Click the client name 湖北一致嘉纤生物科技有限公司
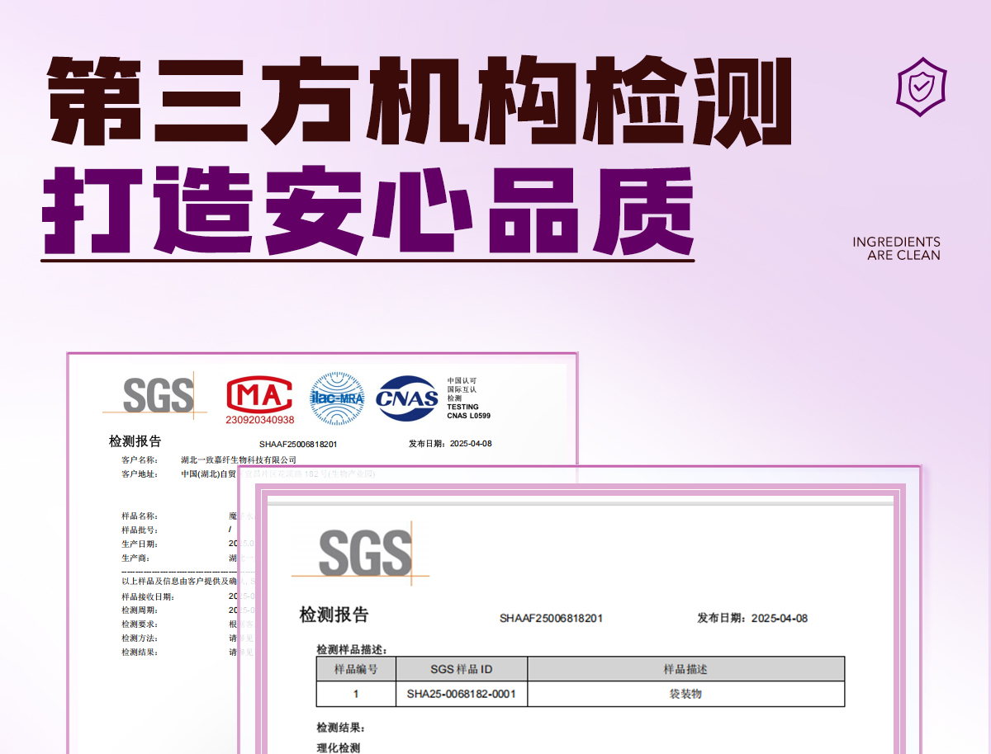 coord(238,459)
